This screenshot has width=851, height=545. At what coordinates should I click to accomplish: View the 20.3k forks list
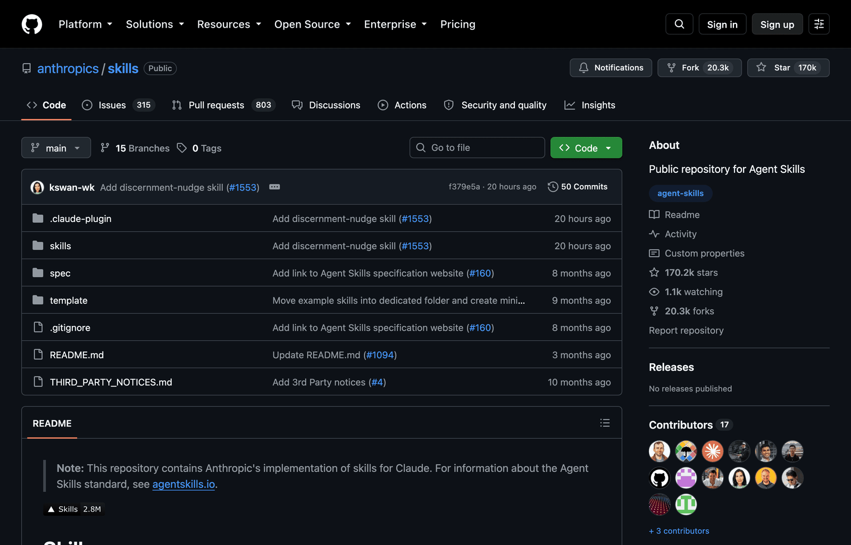click(681, 311)
